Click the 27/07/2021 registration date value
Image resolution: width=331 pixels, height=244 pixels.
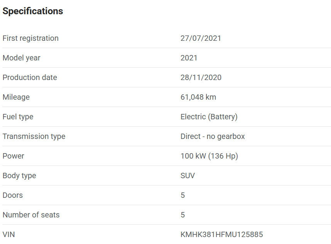pos(201,38)
